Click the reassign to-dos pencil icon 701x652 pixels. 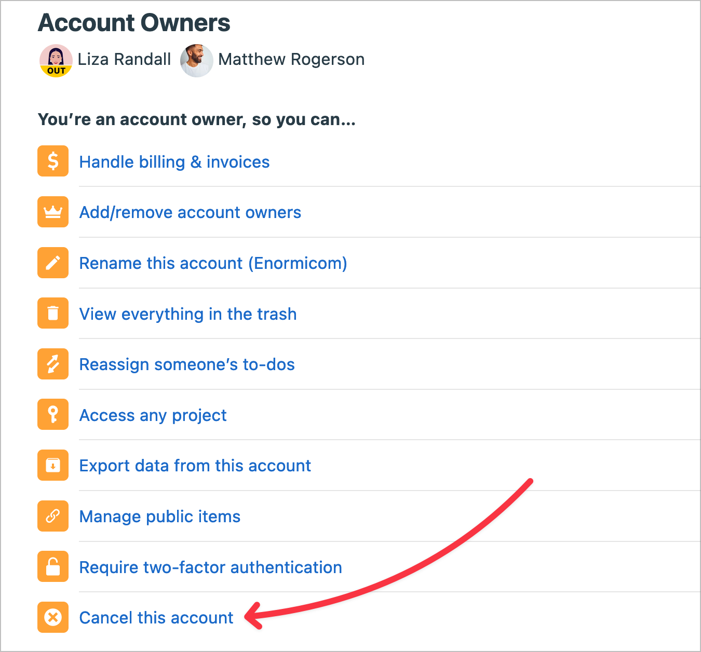52,364
